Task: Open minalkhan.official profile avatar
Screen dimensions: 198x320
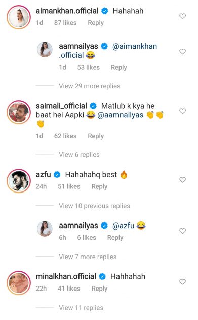Action: click(x=19, y=283)
